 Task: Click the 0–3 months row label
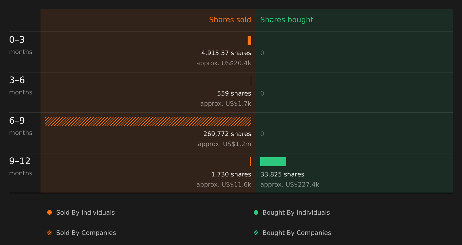(21, 45)
